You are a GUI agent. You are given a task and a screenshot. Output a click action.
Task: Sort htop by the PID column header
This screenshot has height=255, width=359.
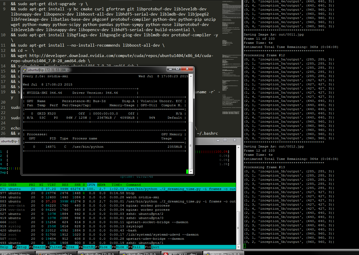click(x=3, y=185)
